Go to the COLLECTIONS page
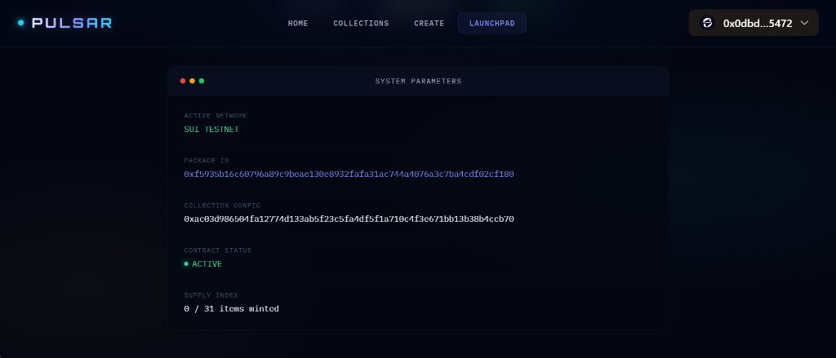The height and width of the screenshot is (358, 836). point(361,24)
